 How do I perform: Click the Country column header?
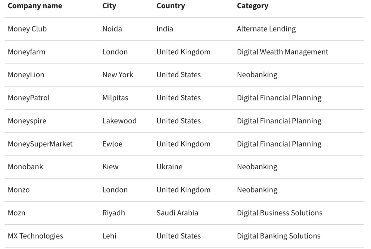(171, 6)
